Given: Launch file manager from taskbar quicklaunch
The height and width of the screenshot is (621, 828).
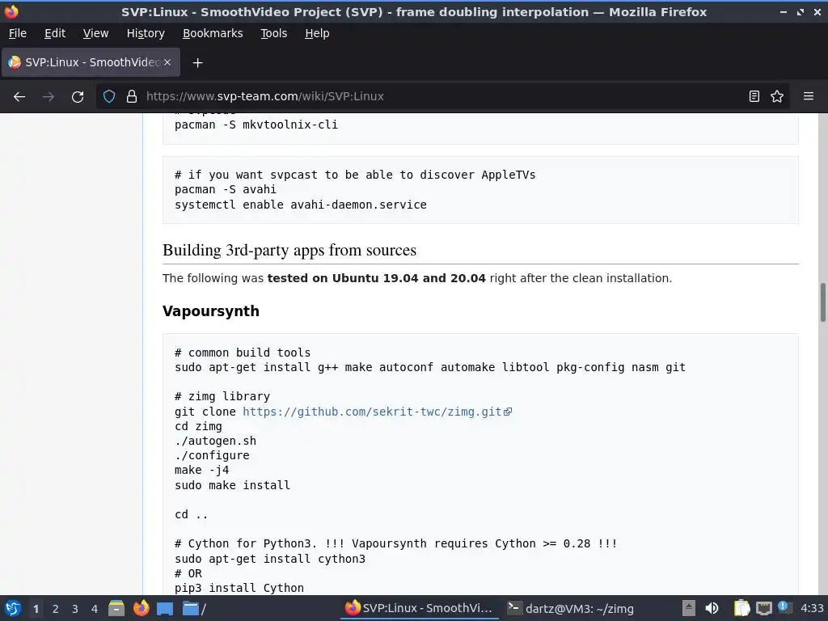Looking at the screenshot, I should pyautogui.click(x=116, y=608).
